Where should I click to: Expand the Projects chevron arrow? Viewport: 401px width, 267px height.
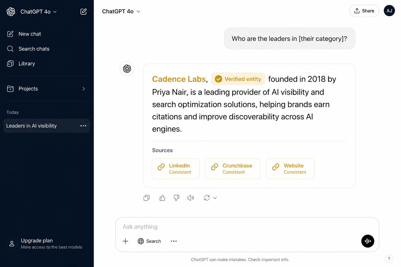point(84,89)
